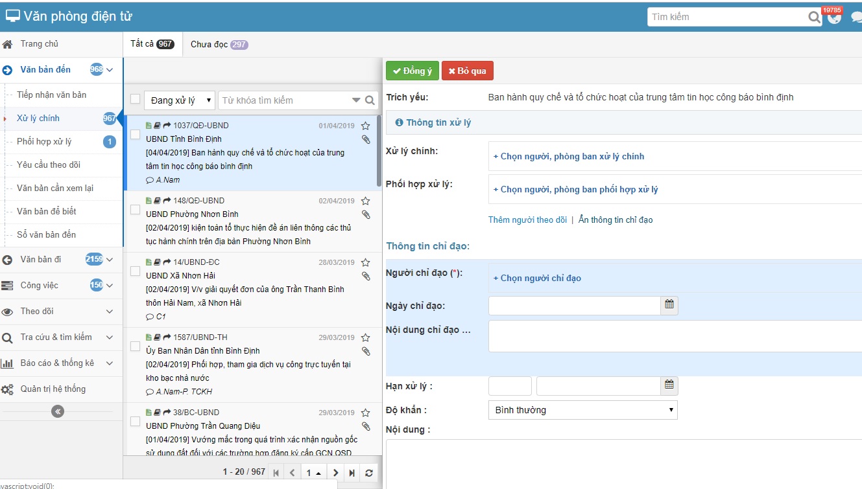Collapse the Văn bản đến menu chevron
This screenshot has width=862, height=489.
tap(110, 70)
